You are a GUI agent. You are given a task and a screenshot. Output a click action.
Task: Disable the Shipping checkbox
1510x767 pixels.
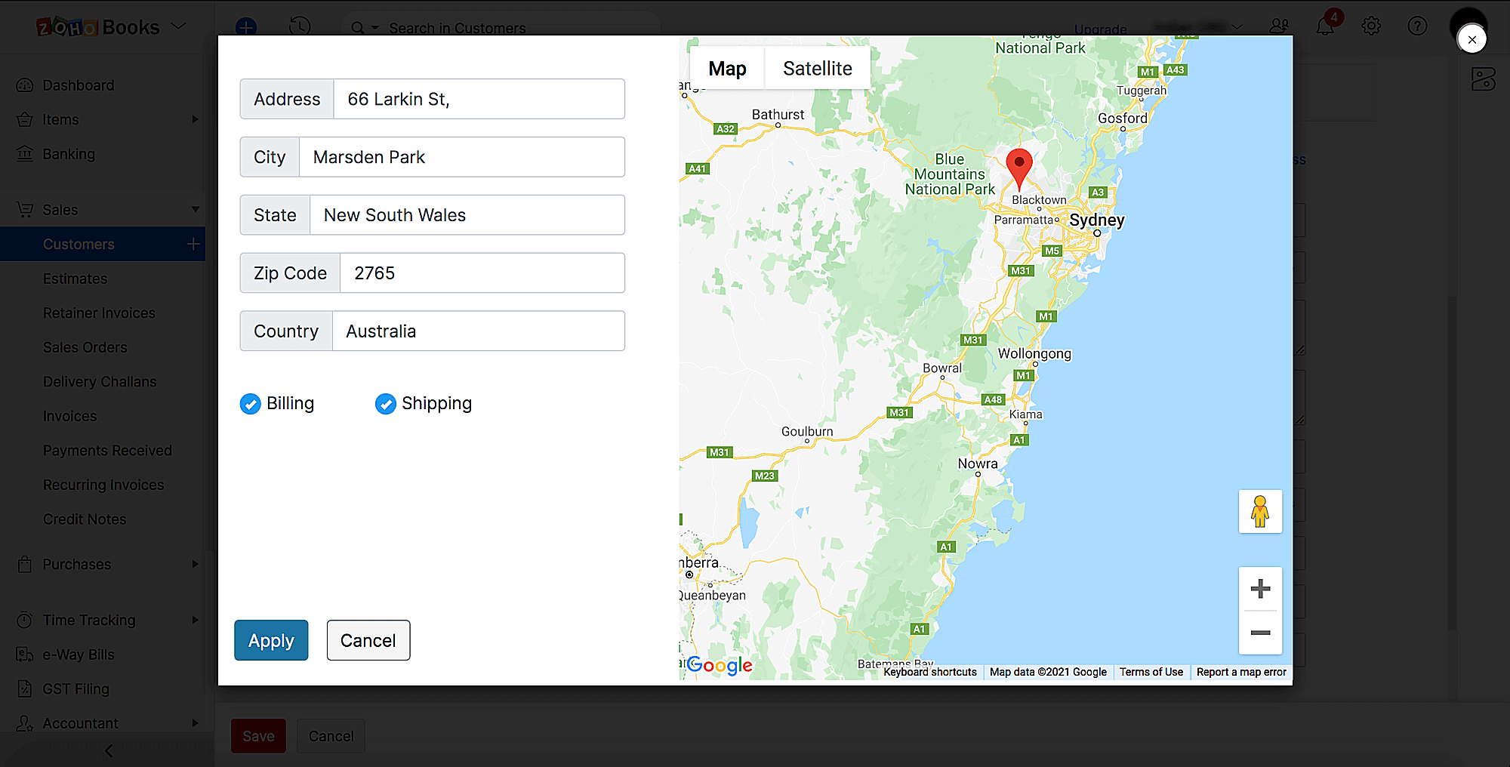(x=386, y=403)
